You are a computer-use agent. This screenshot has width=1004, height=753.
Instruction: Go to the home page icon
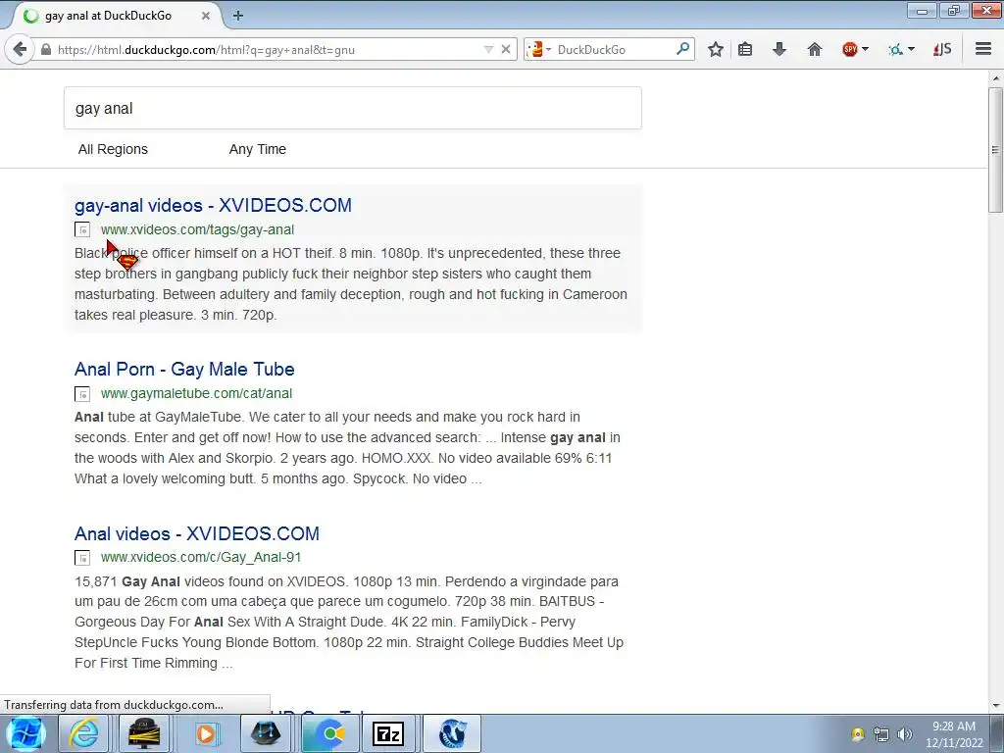pos(815,49)
